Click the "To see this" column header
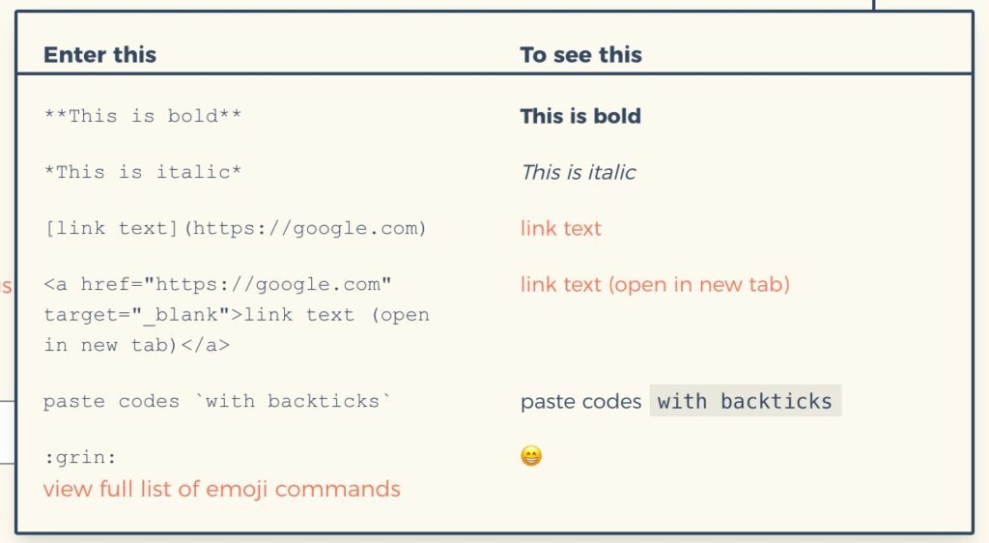The height and width of the screenshot is (543, 989). pyautogui.click(x=580, y=55)
